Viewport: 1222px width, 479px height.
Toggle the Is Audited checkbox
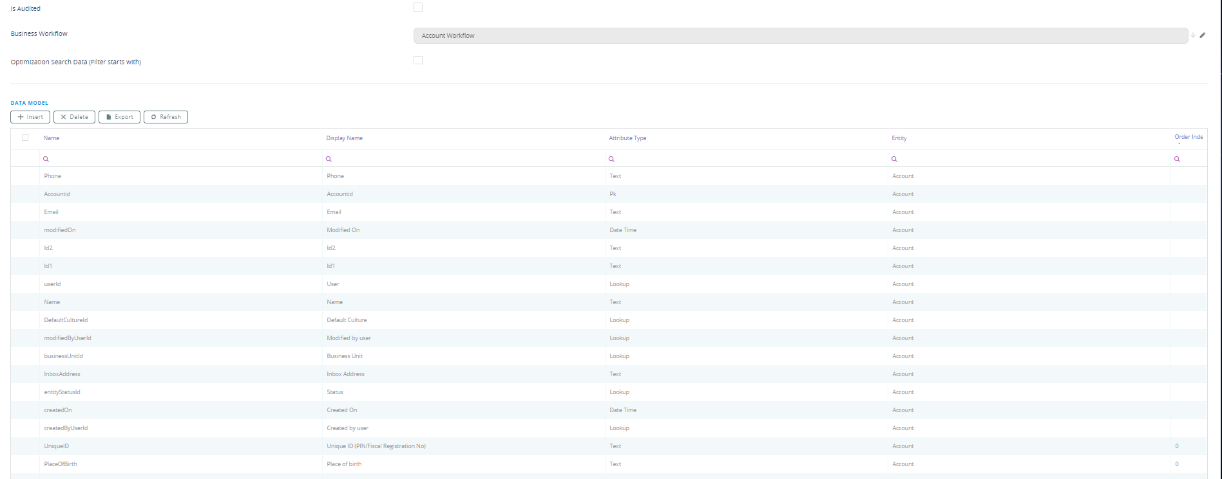pos(418,7)
